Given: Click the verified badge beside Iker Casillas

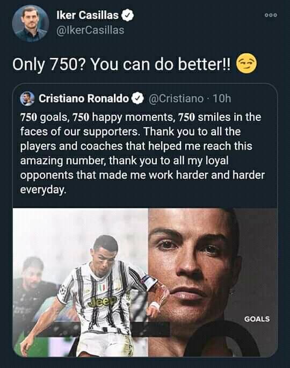Looking at the screenshot, I should click(x=127, y=16).
